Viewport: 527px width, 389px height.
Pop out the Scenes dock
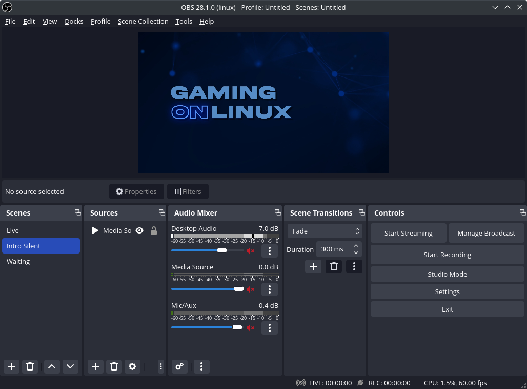(x=77, y=212)
